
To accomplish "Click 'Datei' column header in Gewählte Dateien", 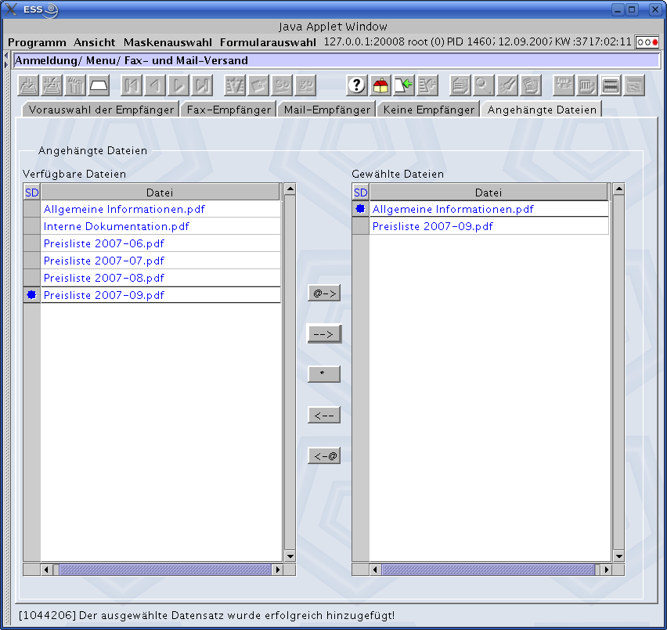I will 489,193.
